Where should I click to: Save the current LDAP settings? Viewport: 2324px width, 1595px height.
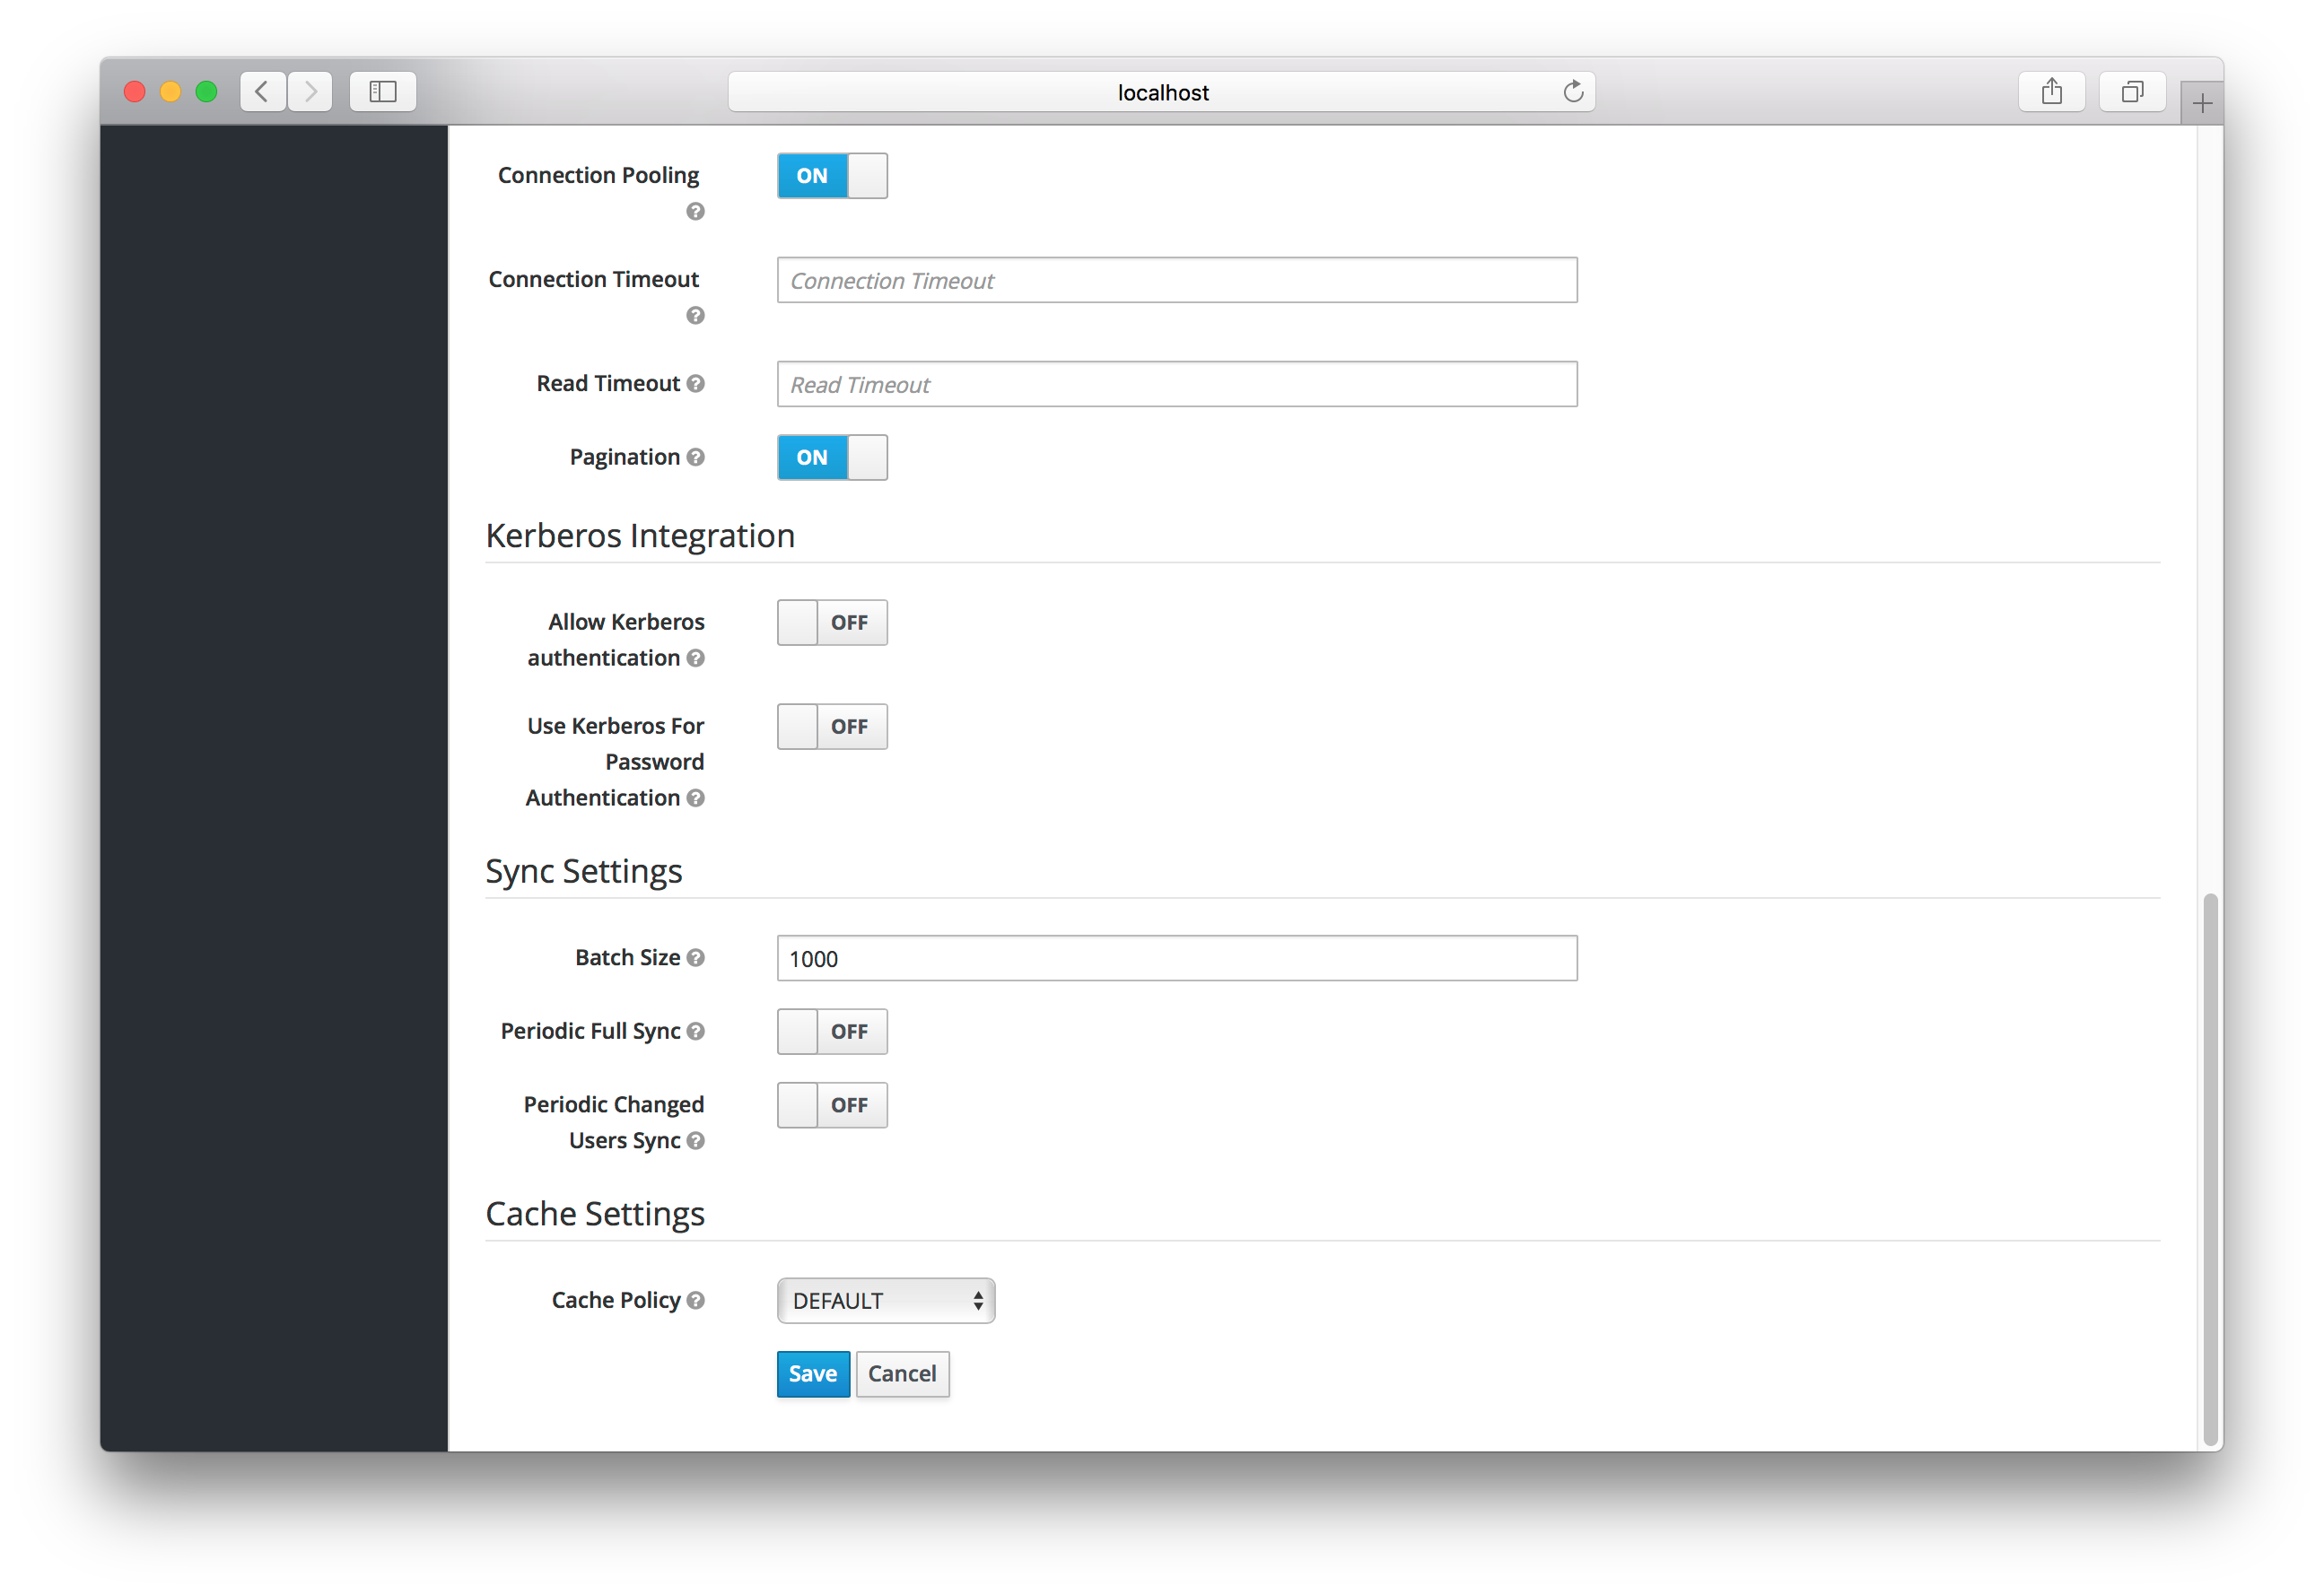point(812,1374)
